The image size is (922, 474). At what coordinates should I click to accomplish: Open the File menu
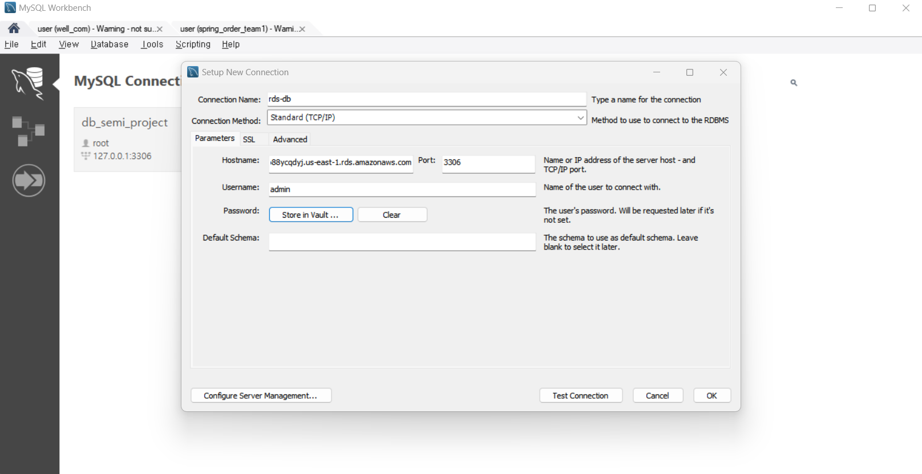point(11,44)
